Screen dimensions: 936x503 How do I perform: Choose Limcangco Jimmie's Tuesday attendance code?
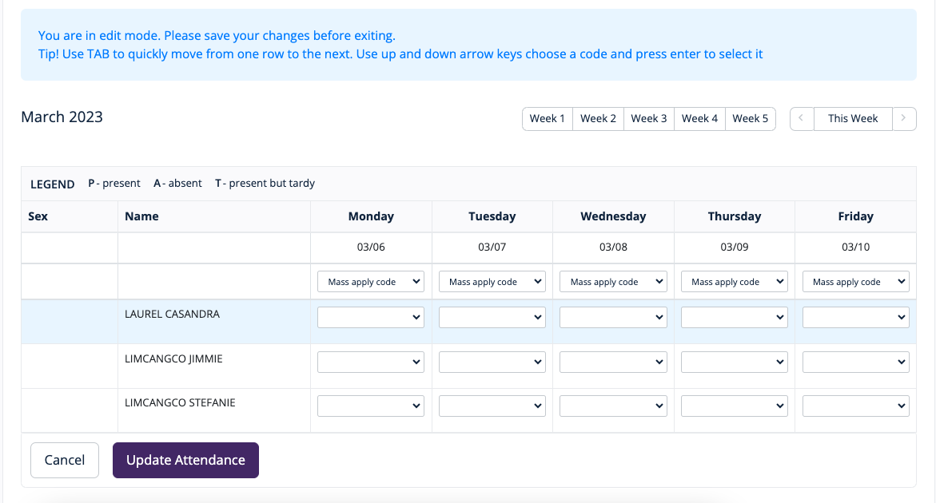tap(492, 362)
